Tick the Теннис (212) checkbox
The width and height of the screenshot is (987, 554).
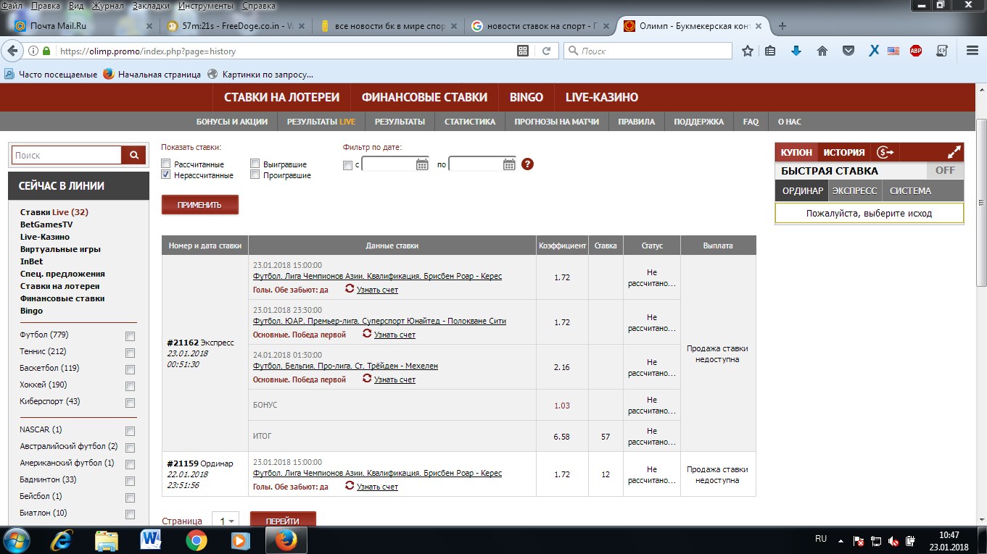(x=130, y=353)
